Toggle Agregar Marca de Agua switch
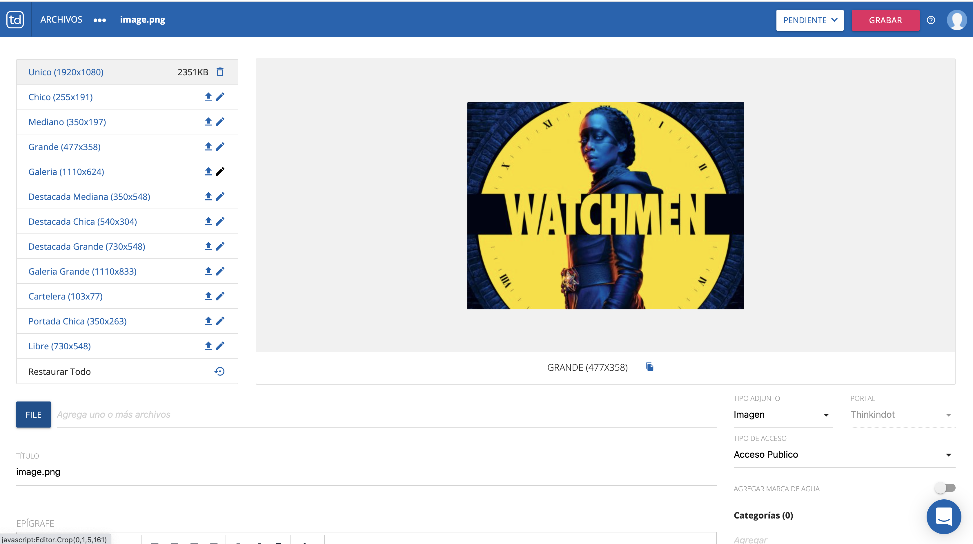Viewport: 973px width, 544px height. click(x=945, y=488)
